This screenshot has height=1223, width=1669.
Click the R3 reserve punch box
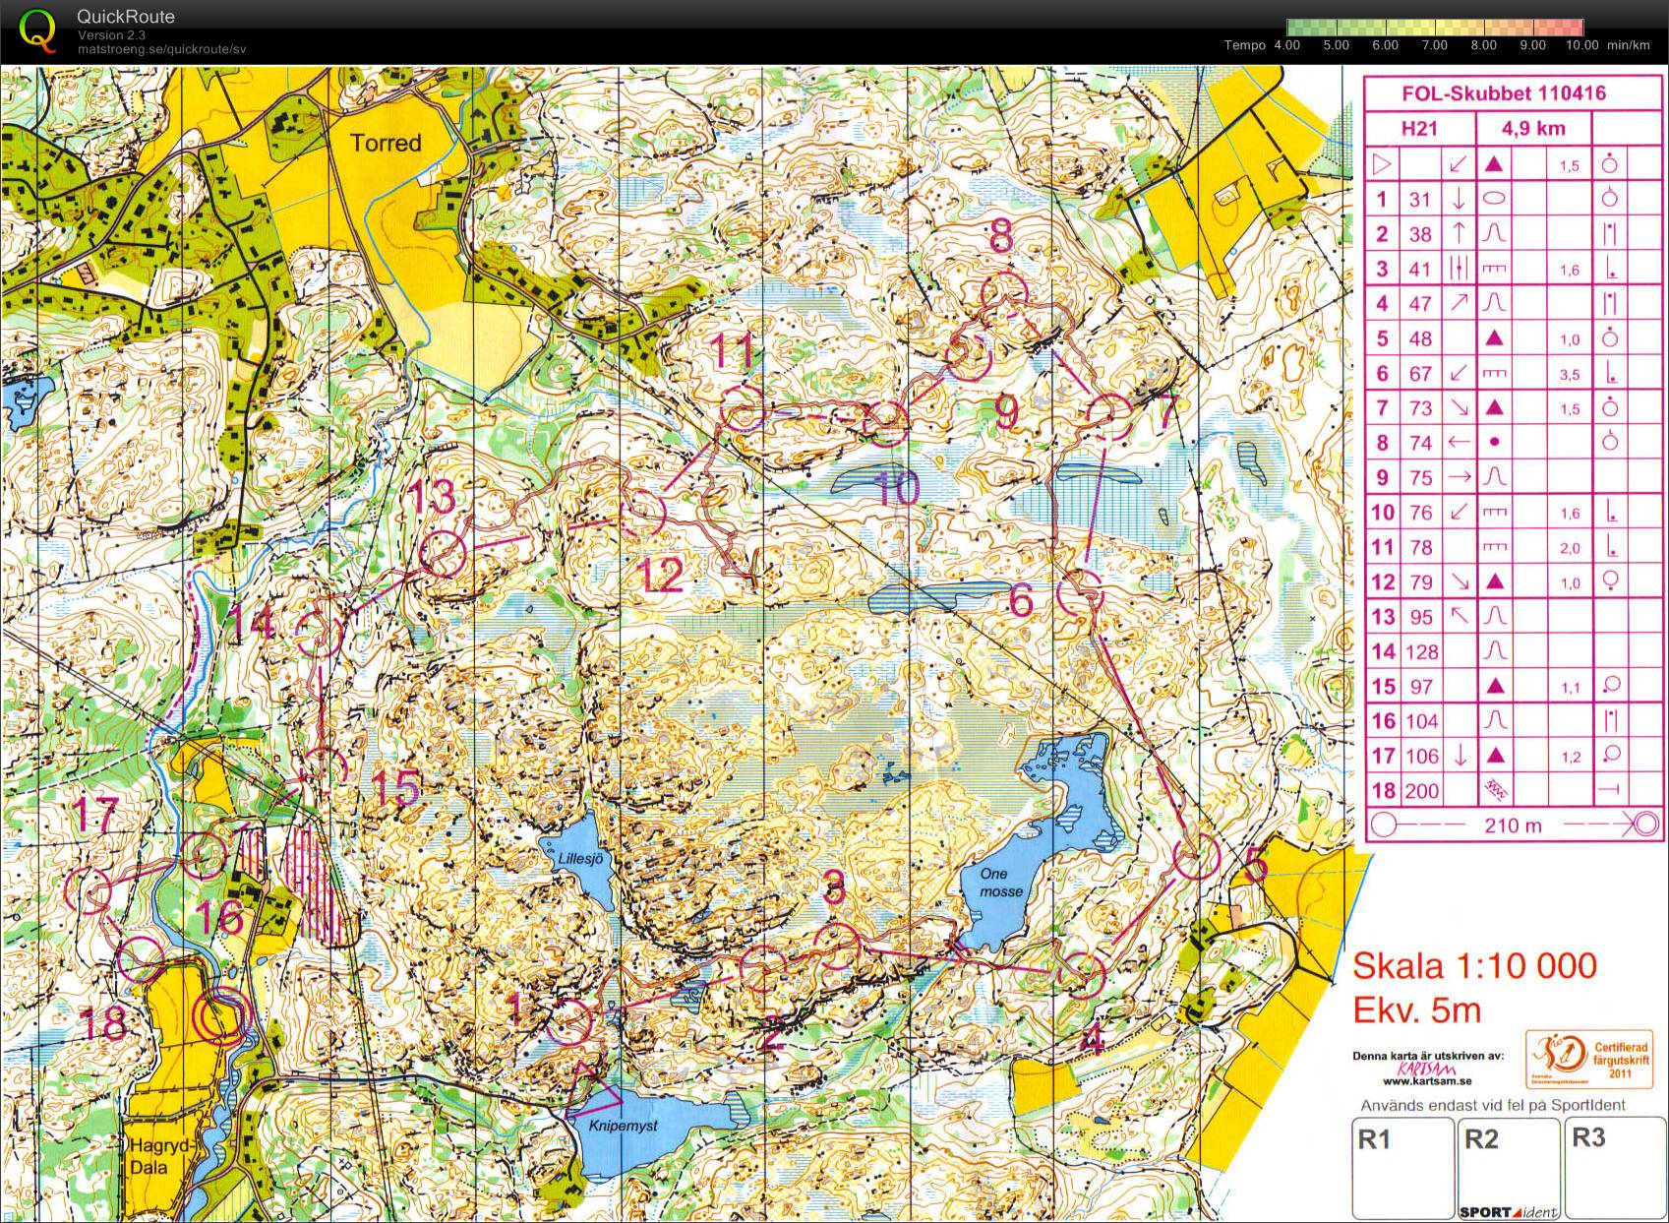click(1615, 1168)
